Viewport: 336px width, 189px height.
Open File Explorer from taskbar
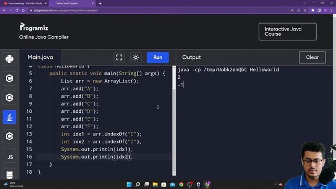(x=155, y=184)
